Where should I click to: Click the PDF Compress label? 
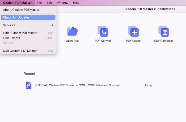(164, 41)
